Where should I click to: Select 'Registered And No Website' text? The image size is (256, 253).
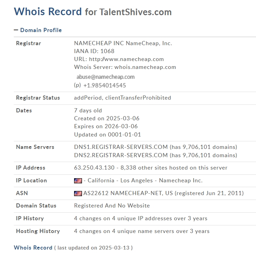112,206
